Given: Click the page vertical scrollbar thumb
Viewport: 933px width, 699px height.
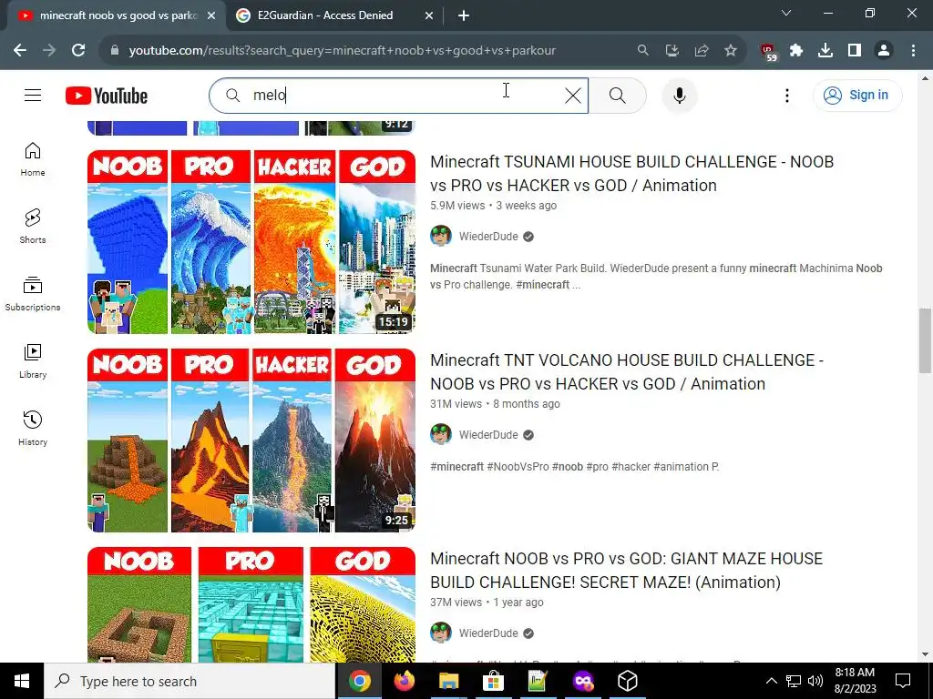Looking at the screenshot, I should pos(925,340).
